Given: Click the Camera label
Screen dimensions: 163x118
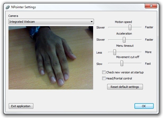Looking at the screenshot, I should (x=13, y=16).
